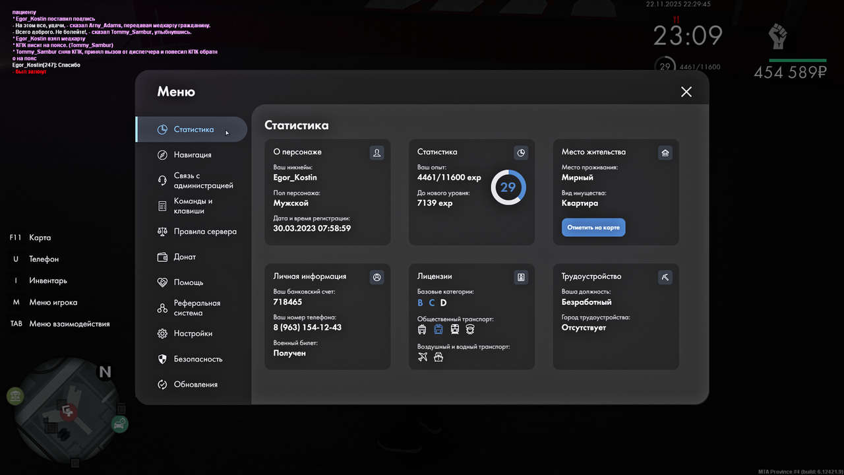Click the registration date 30.03.2023 07:58:59
The height and width of the screenshot is (475, 844).
click(x=312, y=228)
